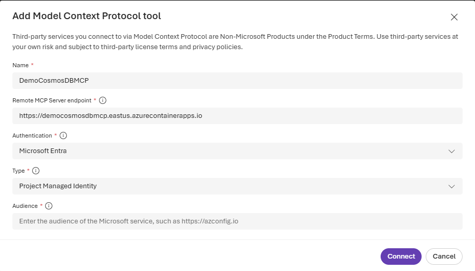The height and width of the screenshot is (271, 475).
Task: Click the Remote MCP Server endpoint label
Action: (x=52, y=100)
